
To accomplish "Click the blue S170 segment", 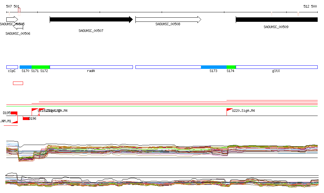I will click(x=26, y=67).
